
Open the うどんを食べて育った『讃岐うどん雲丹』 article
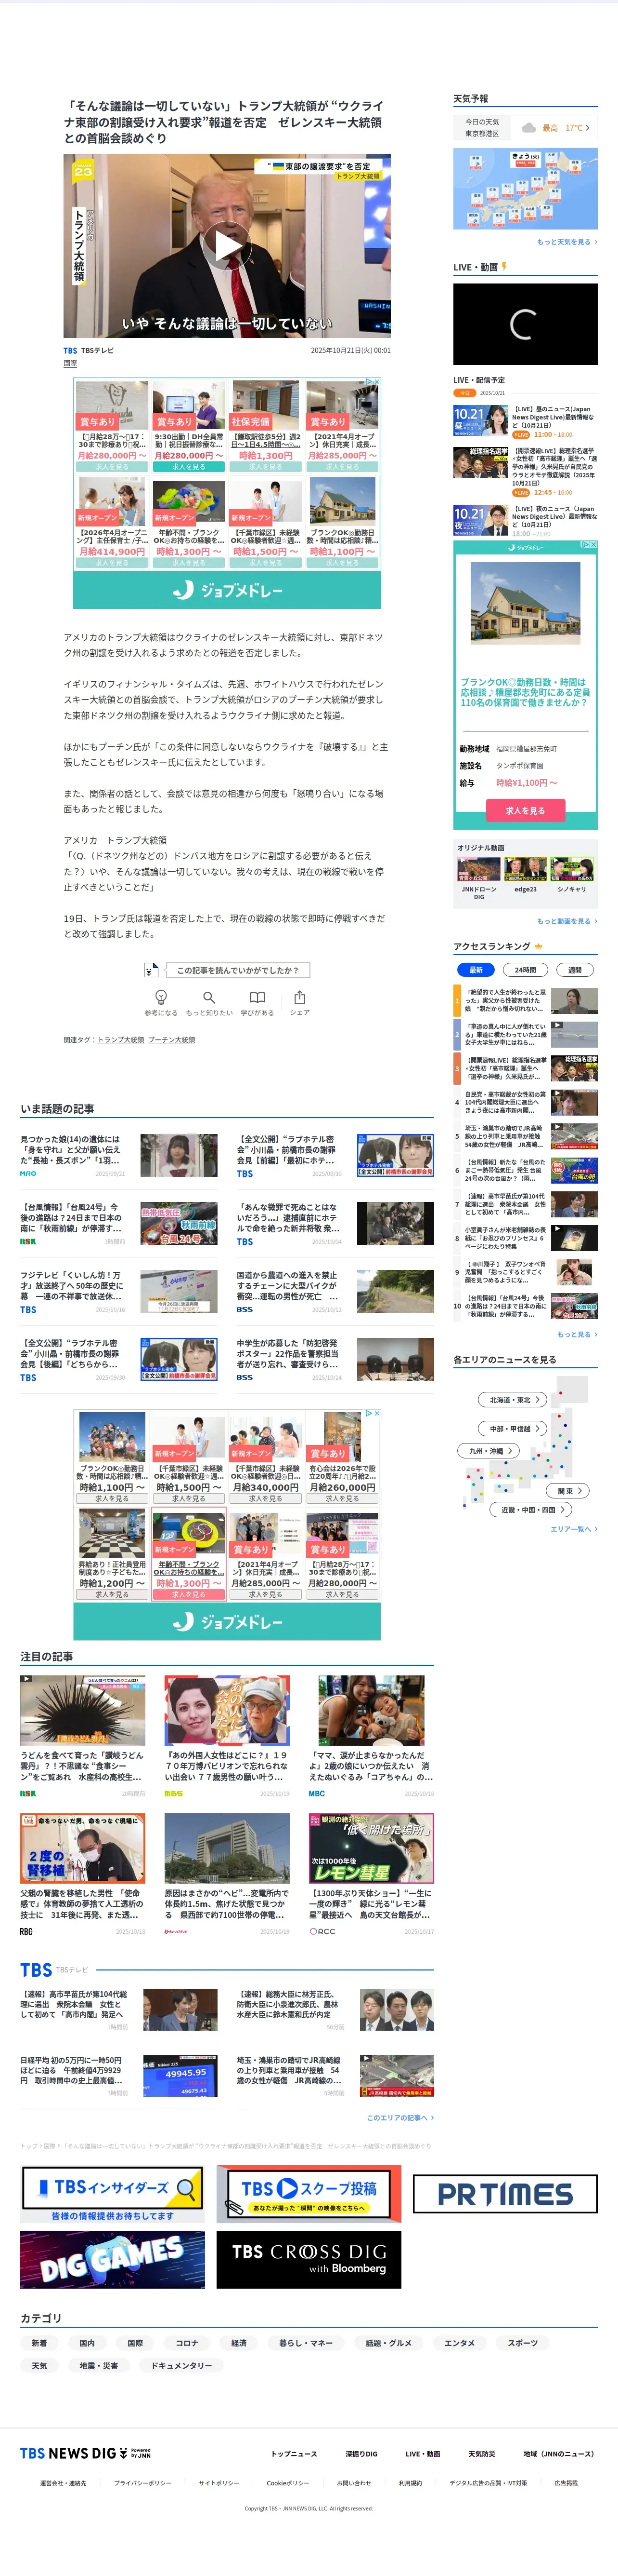(83, 1736)
